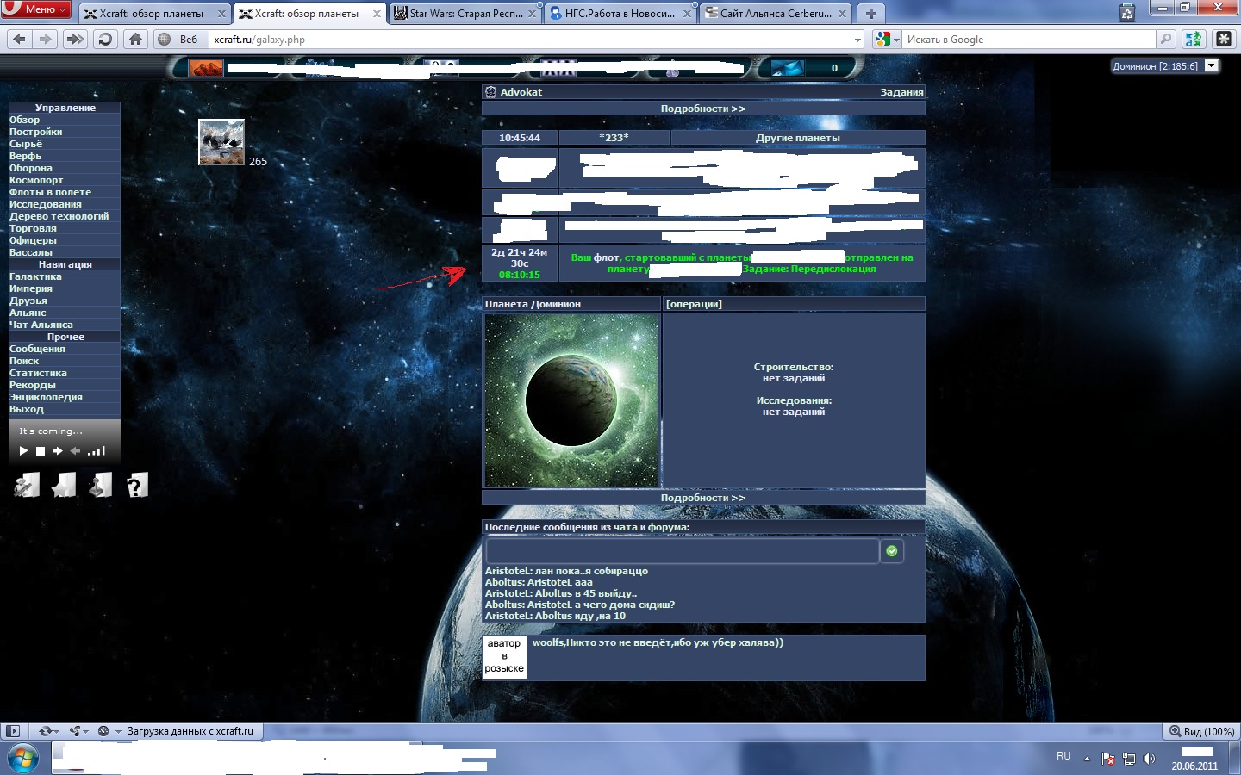Open Чат Альянса in navigation
This screenshot has height=775, width=1241.
coord(41,325)
